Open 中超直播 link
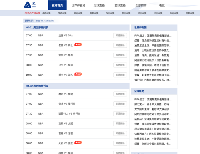Image resolution: width=200 pixels, height=154 pixels. click(x=190, y=13)
